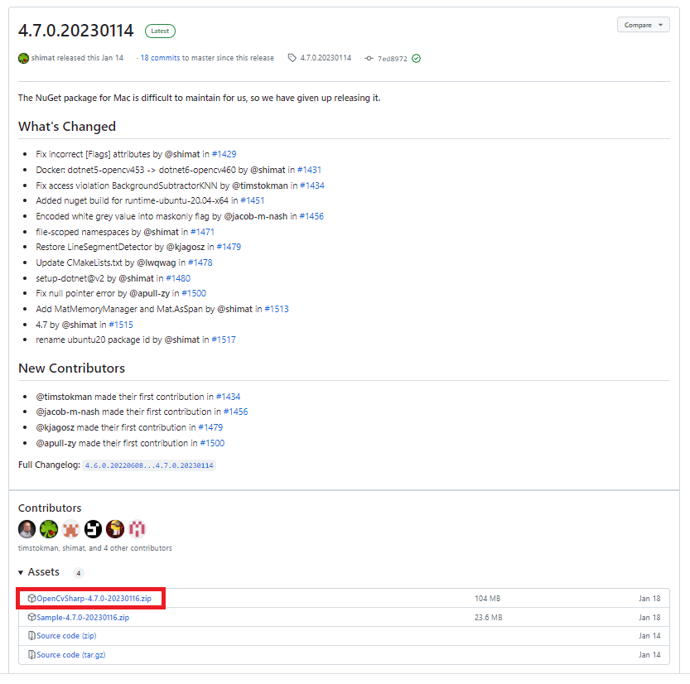
Task: Open the 18 commits link
Action: pyautogui.click(x=160, y=58)
